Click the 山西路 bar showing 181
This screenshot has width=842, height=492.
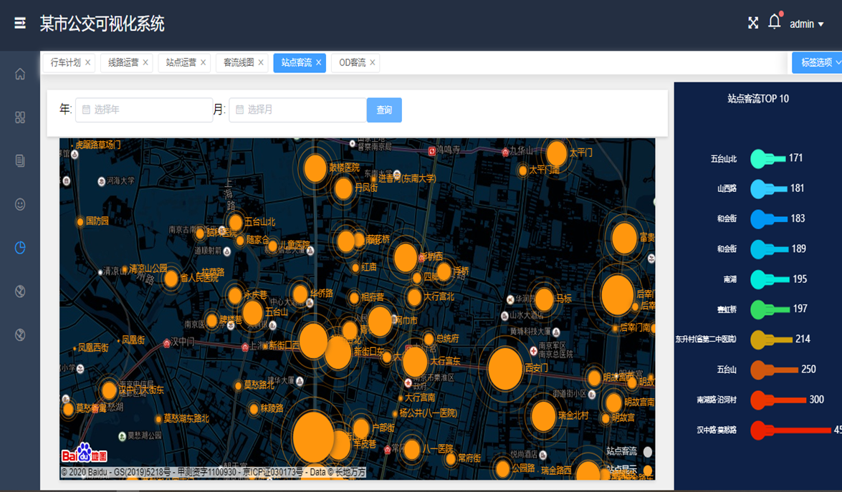[769, 189]
